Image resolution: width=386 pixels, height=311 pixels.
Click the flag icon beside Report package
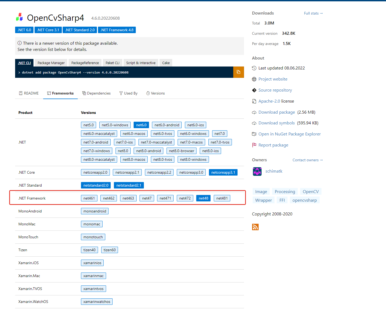tap(254, 145)
